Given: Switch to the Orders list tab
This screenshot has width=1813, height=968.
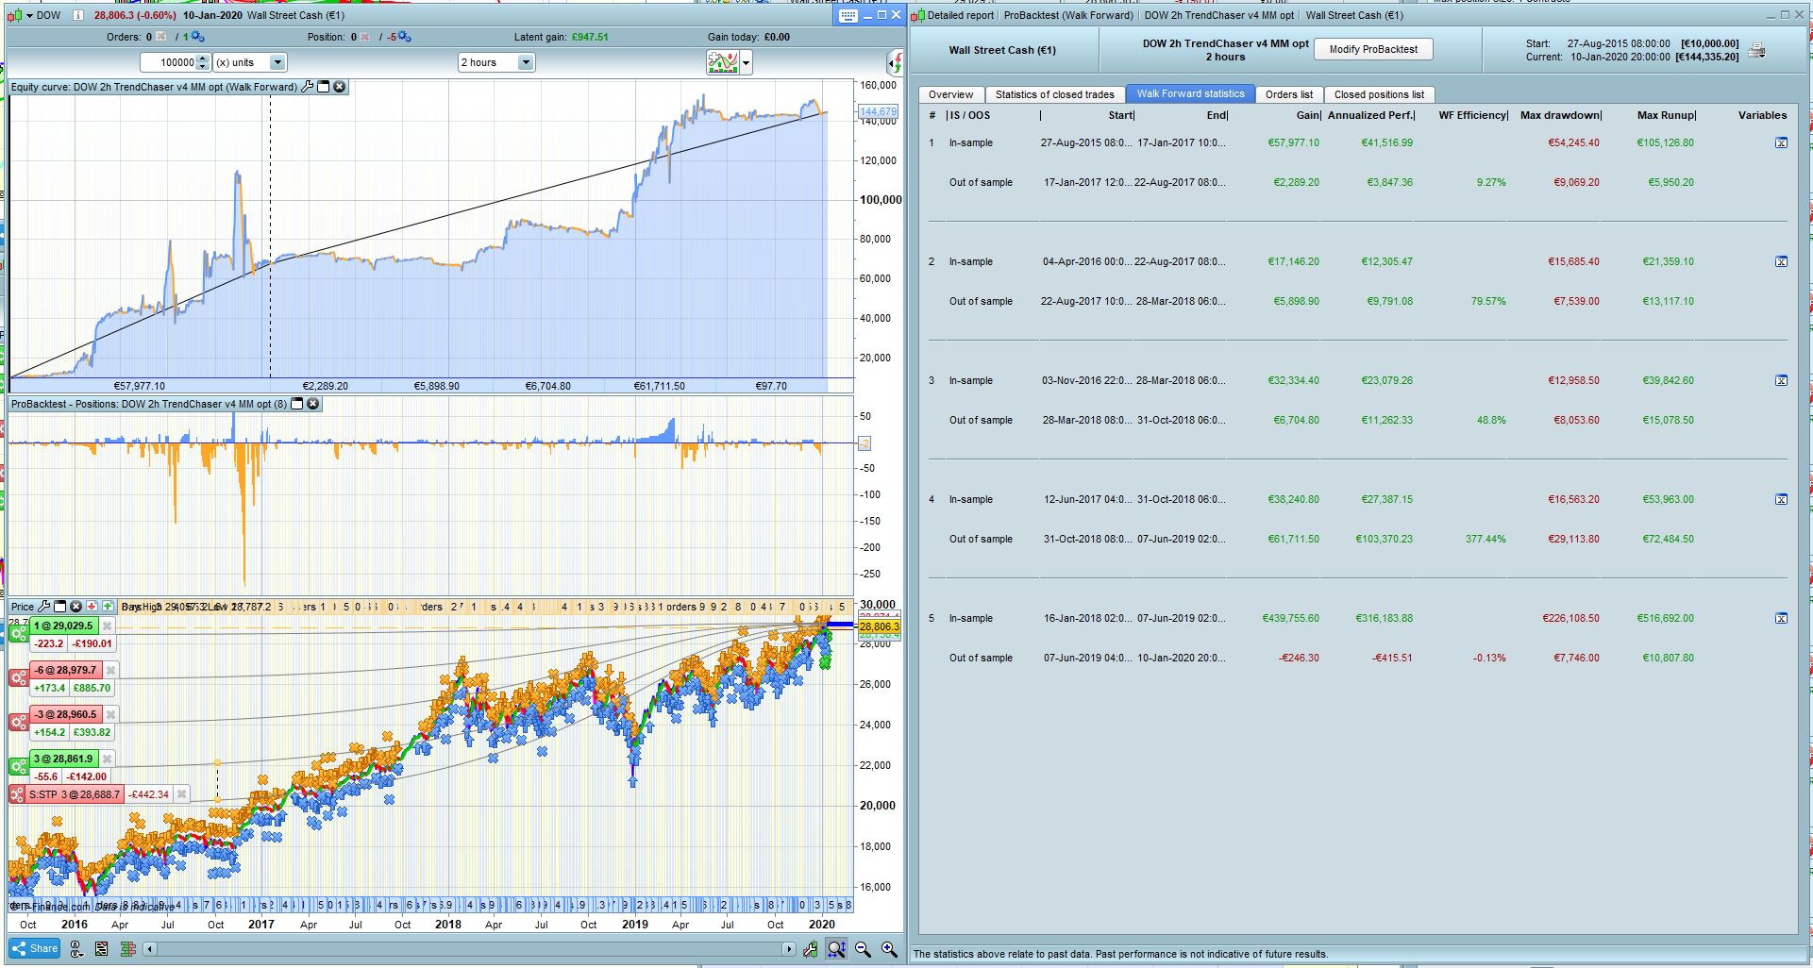Looking at the screenshot, I should click(x=1288, y=94).
